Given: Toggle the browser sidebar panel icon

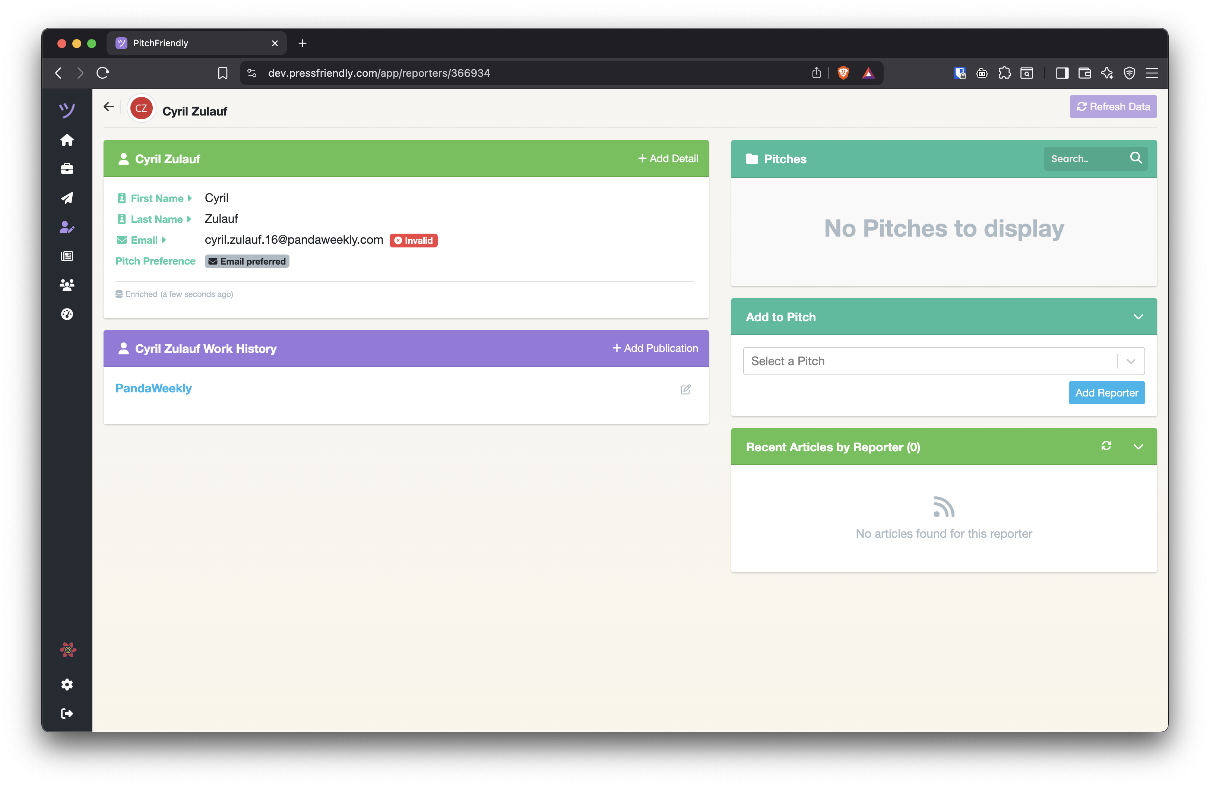Looking at the screenshot, I should tap(1062, 73).
